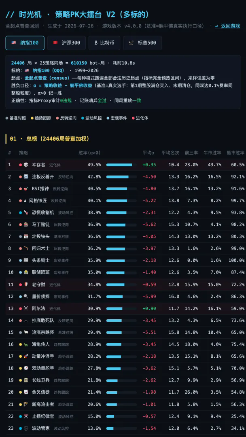The height and width of the screenshot is (437, 246).
Task: Click the bank icon beside 联储跟班
Action: [25, 272]
